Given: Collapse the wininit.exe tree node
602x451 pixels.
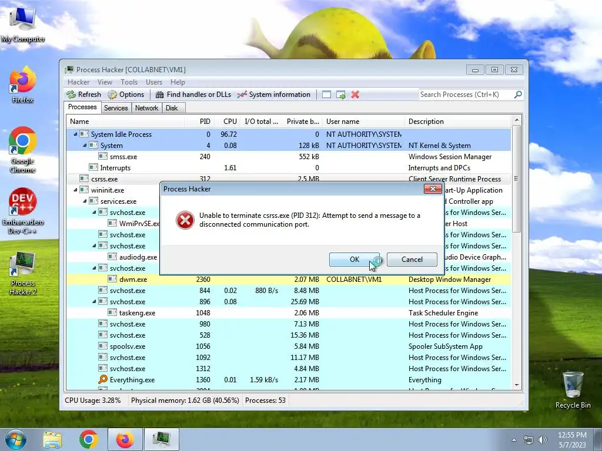Looking at the screenshot, I should (x=75, y=190).
